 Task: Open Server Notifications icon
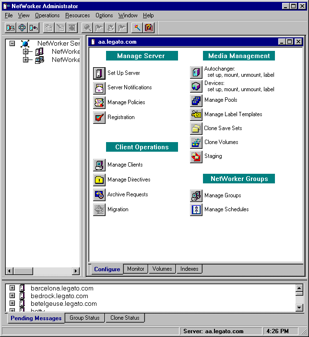pyautogui.click(x=99, y=88)
